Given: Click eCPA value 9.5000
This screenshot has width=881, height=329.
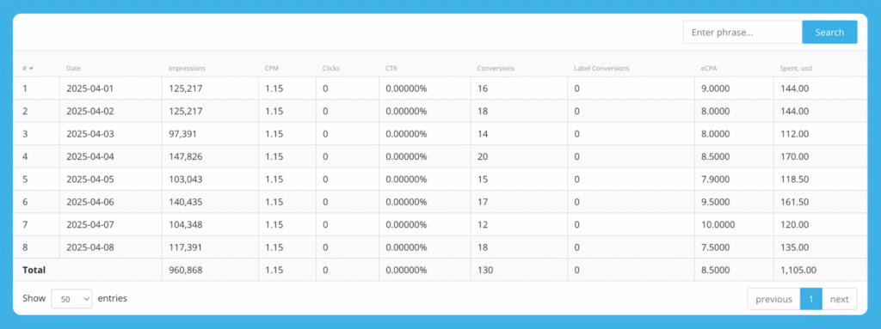Looking at the screenshot, I should pos(716,202).
